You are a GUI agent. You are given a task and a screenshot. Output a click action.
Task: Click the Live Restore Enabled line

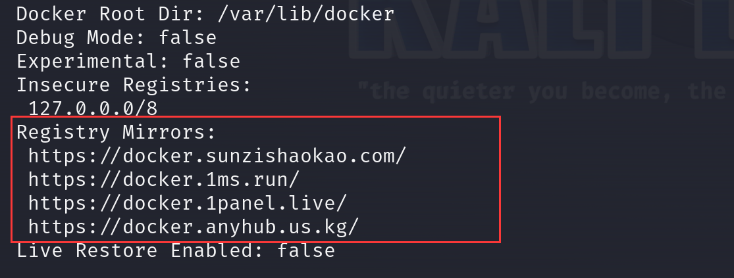tap(176, 251)
